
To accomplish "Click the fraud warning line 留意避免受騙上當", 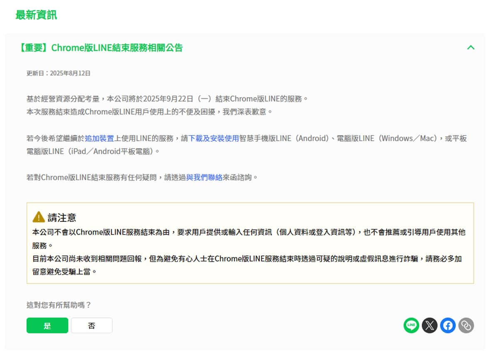I will tap(65, 272).
